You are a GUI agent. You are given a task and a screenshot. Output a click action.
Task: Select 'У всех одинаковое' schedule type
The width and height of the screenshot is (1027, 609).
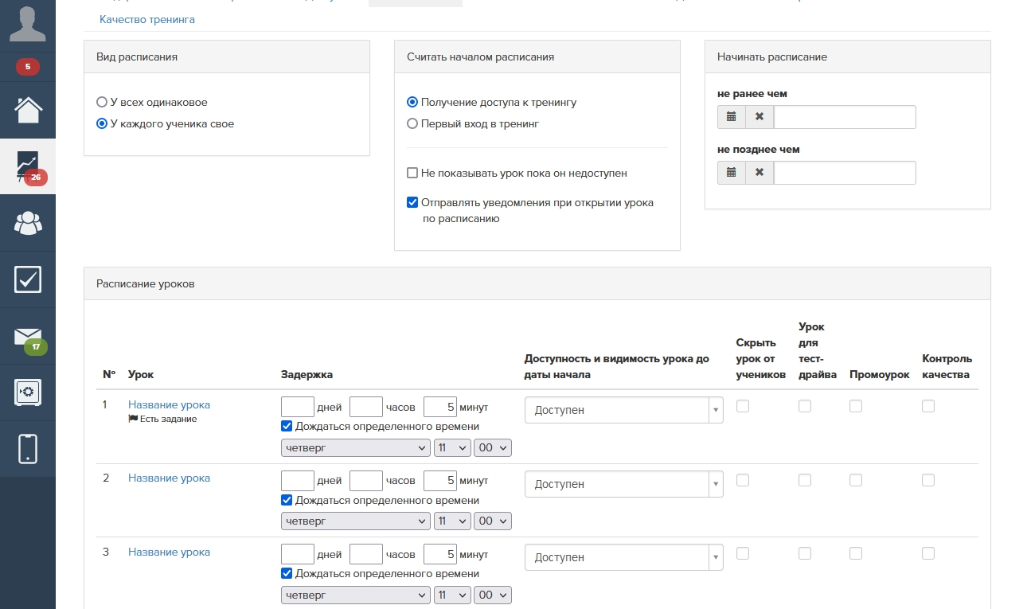pyautogui.click(x=101, y=103)
